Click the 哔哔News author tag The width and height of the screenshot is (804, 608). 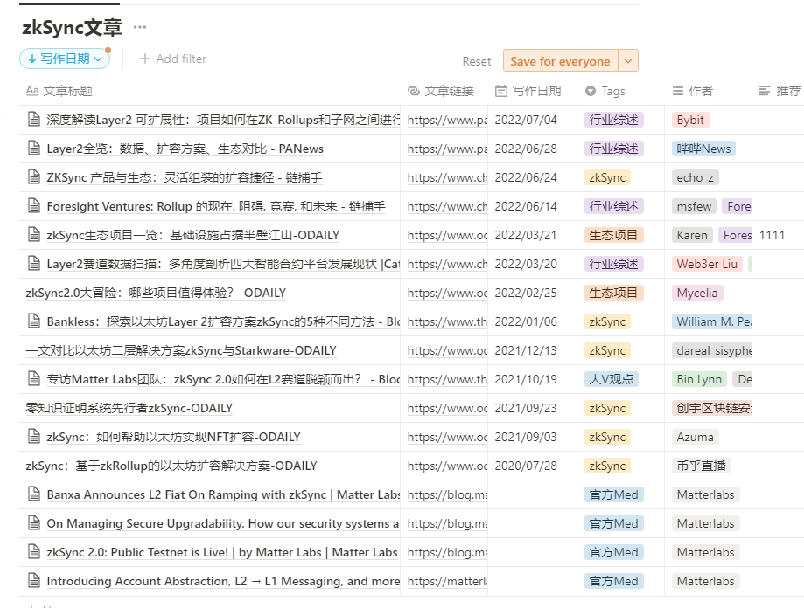click(703, 149)
